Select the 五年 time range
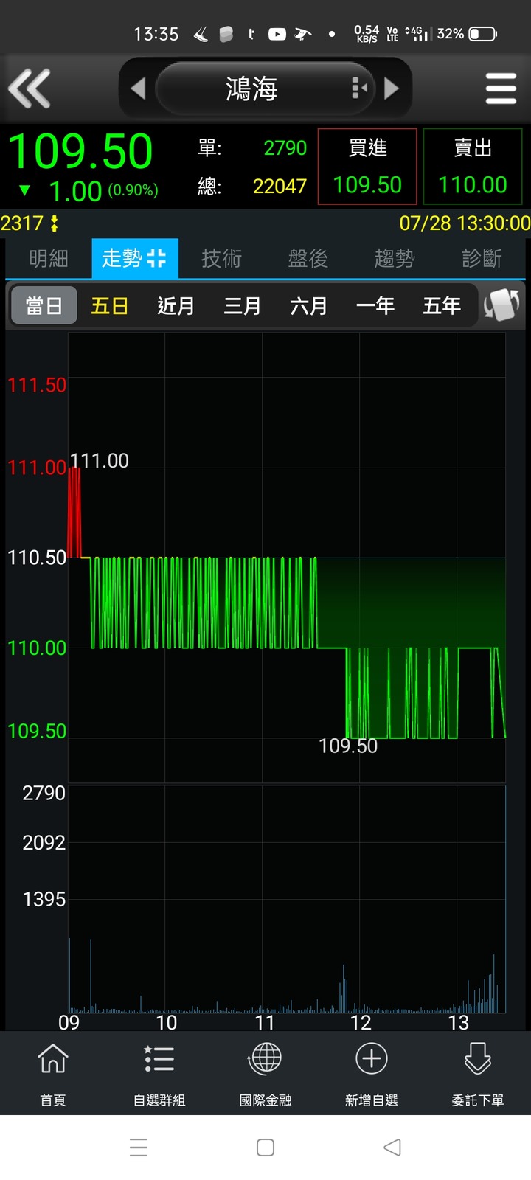 pos(442,305)
